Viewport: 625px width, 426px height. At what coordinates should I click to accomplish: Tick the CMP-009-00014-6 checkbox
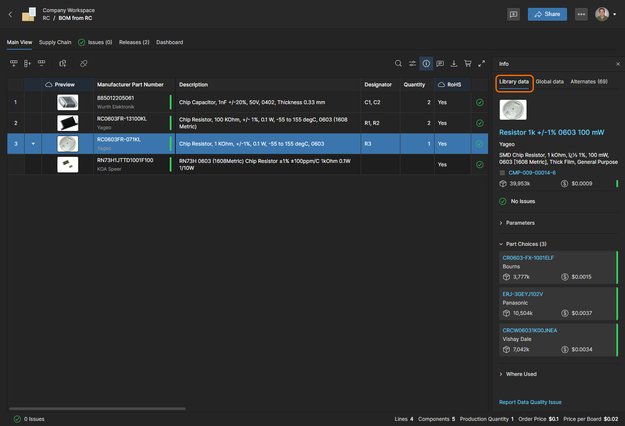point(502,173)
